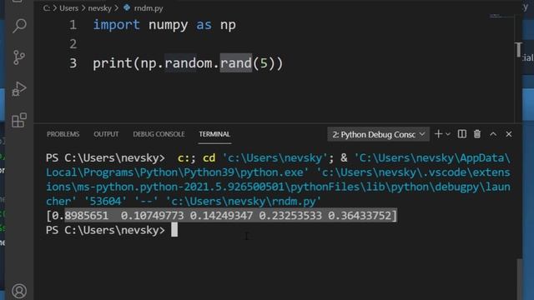Open the Extensions view

point(19,120)
